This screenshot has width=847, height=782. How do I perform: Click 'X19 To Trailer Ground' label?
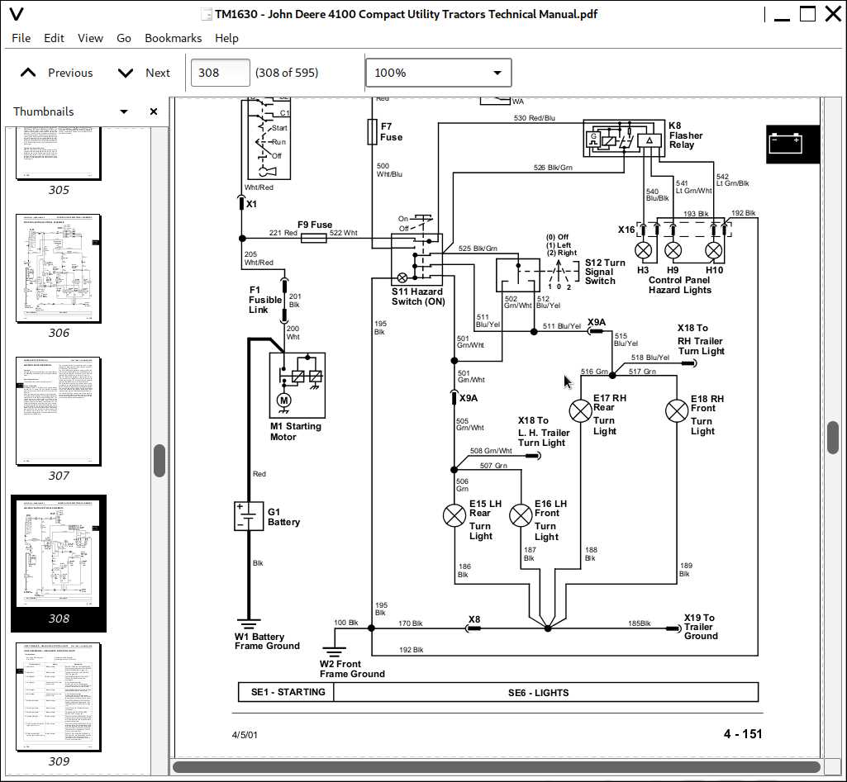coord(701,627)
